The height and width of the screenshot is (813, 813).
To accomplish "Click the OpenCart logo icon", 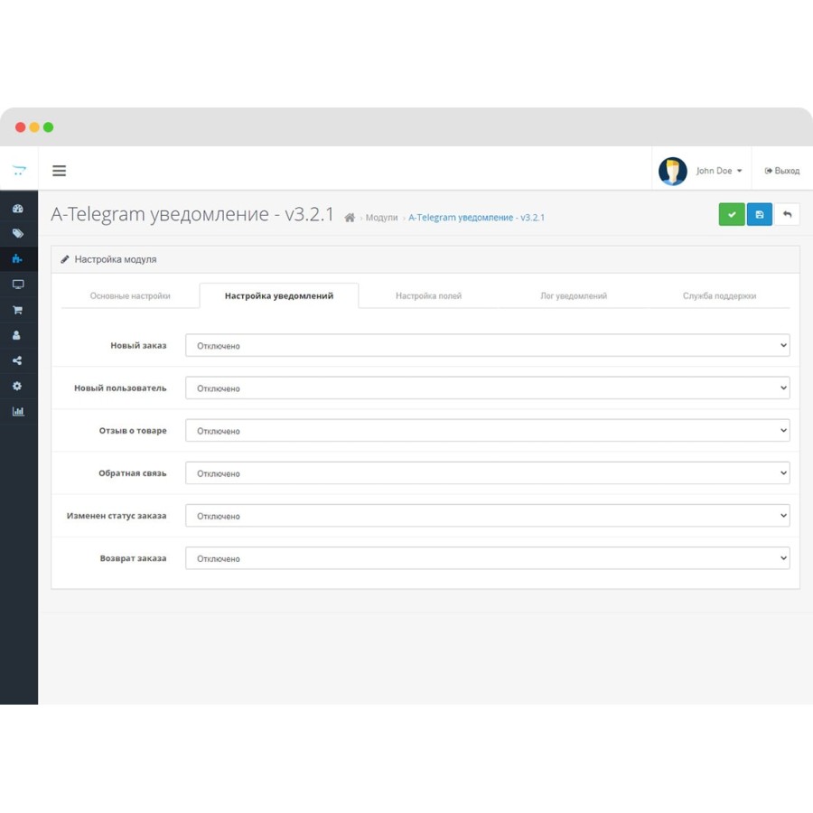I will [19, 170].
